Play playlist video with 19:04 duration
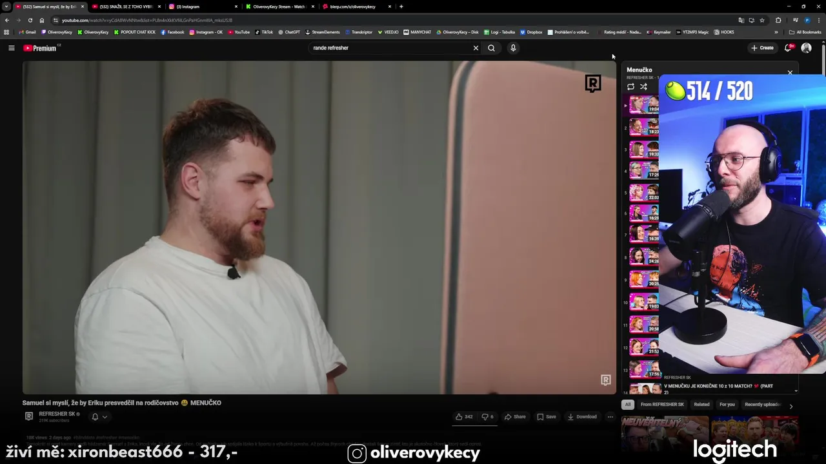The width and height of the screenshot is (826, 464). click(x=644, y=104)
